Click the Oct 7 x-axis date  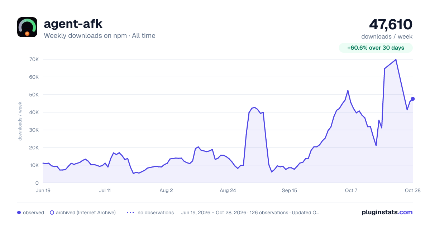pyautogui.click(x=351, y=190)
